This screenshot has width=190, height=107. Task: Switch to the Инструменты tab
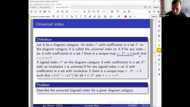pyautogui.click(x=45, y=7)
